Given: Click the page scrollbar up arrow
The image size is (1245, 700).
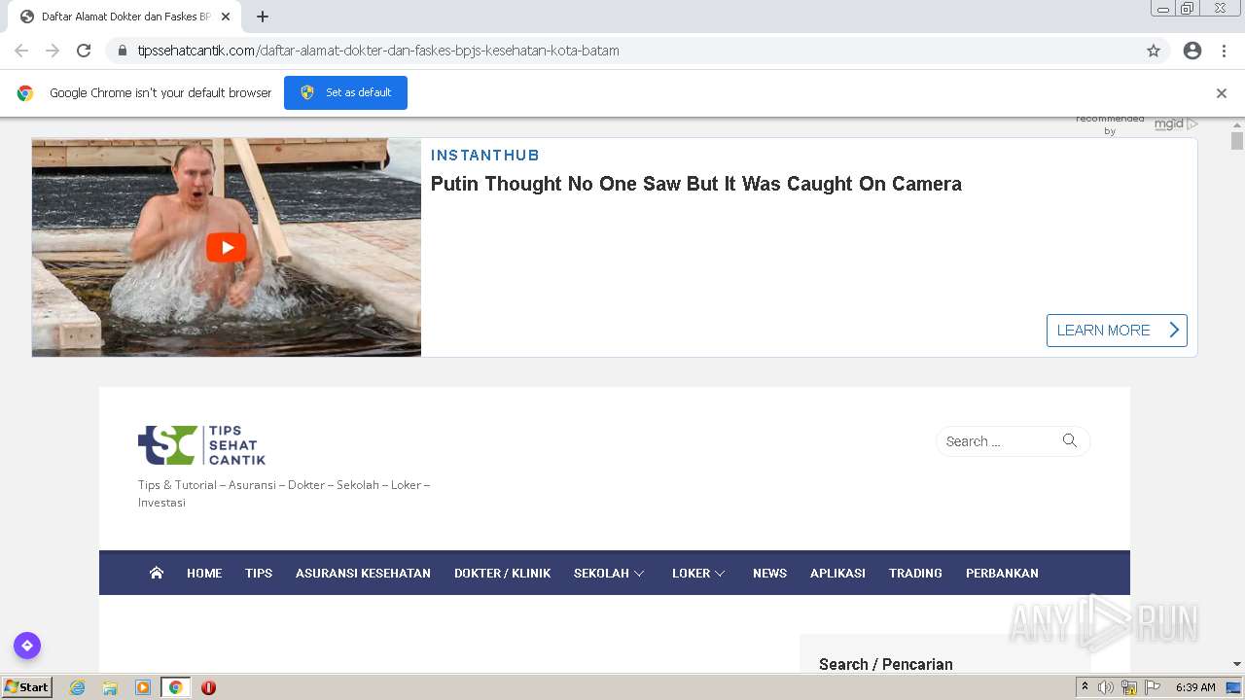Looking at the screenshot, I should pyautogui.click(x=1237, y=124).
